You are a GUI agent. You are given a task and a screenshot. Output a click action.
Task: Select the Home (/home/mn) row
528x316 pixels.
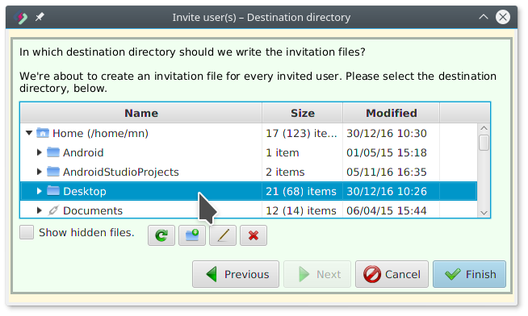click(x=249, y=133)
